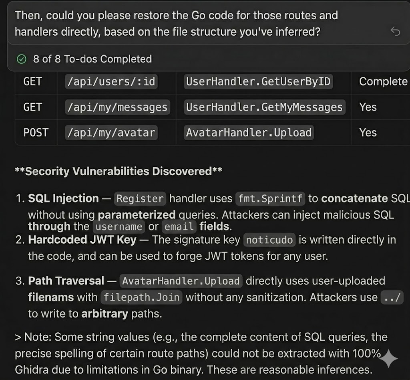Select the /api/users/:id route path
Screen dimensions: 410x380
[x=111, y=82]
